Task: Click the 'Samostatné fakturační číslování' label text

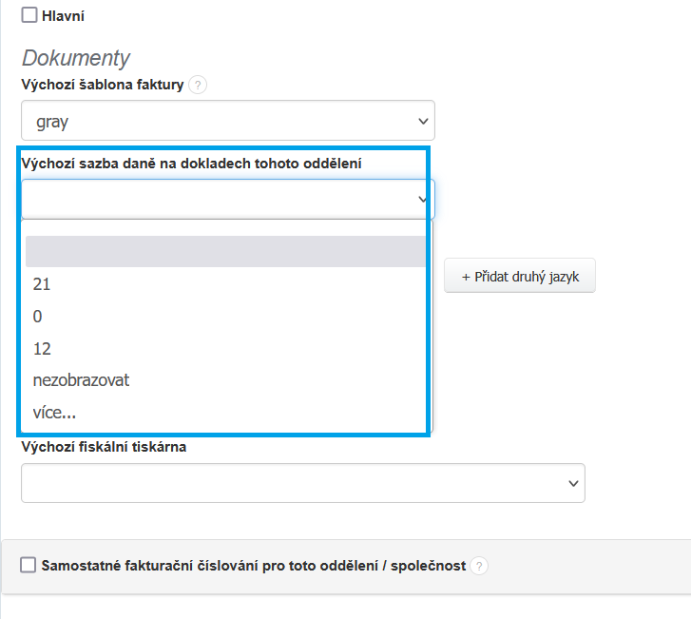Action: click(253, 566)
